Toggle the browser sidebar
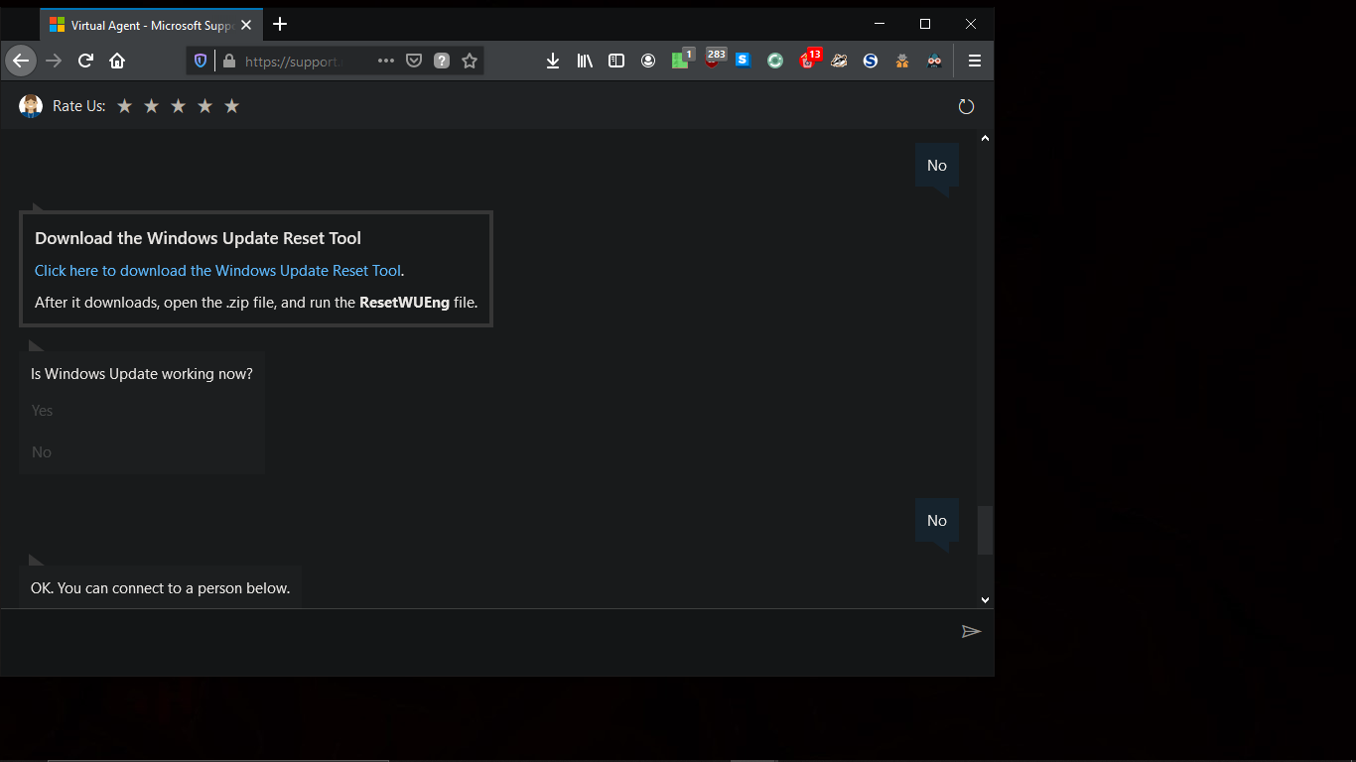This screenshot has width=1356, height=762. (616, 61)
